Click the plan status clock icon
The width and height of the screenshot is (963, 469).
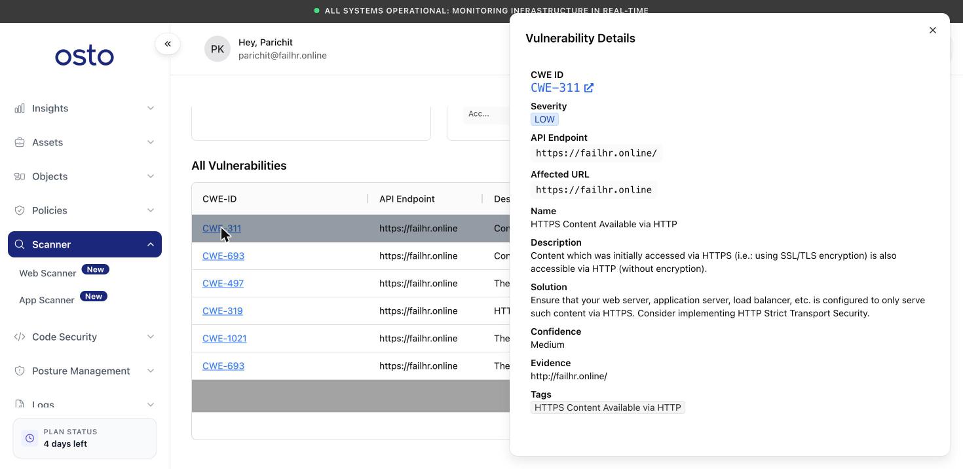29,438
